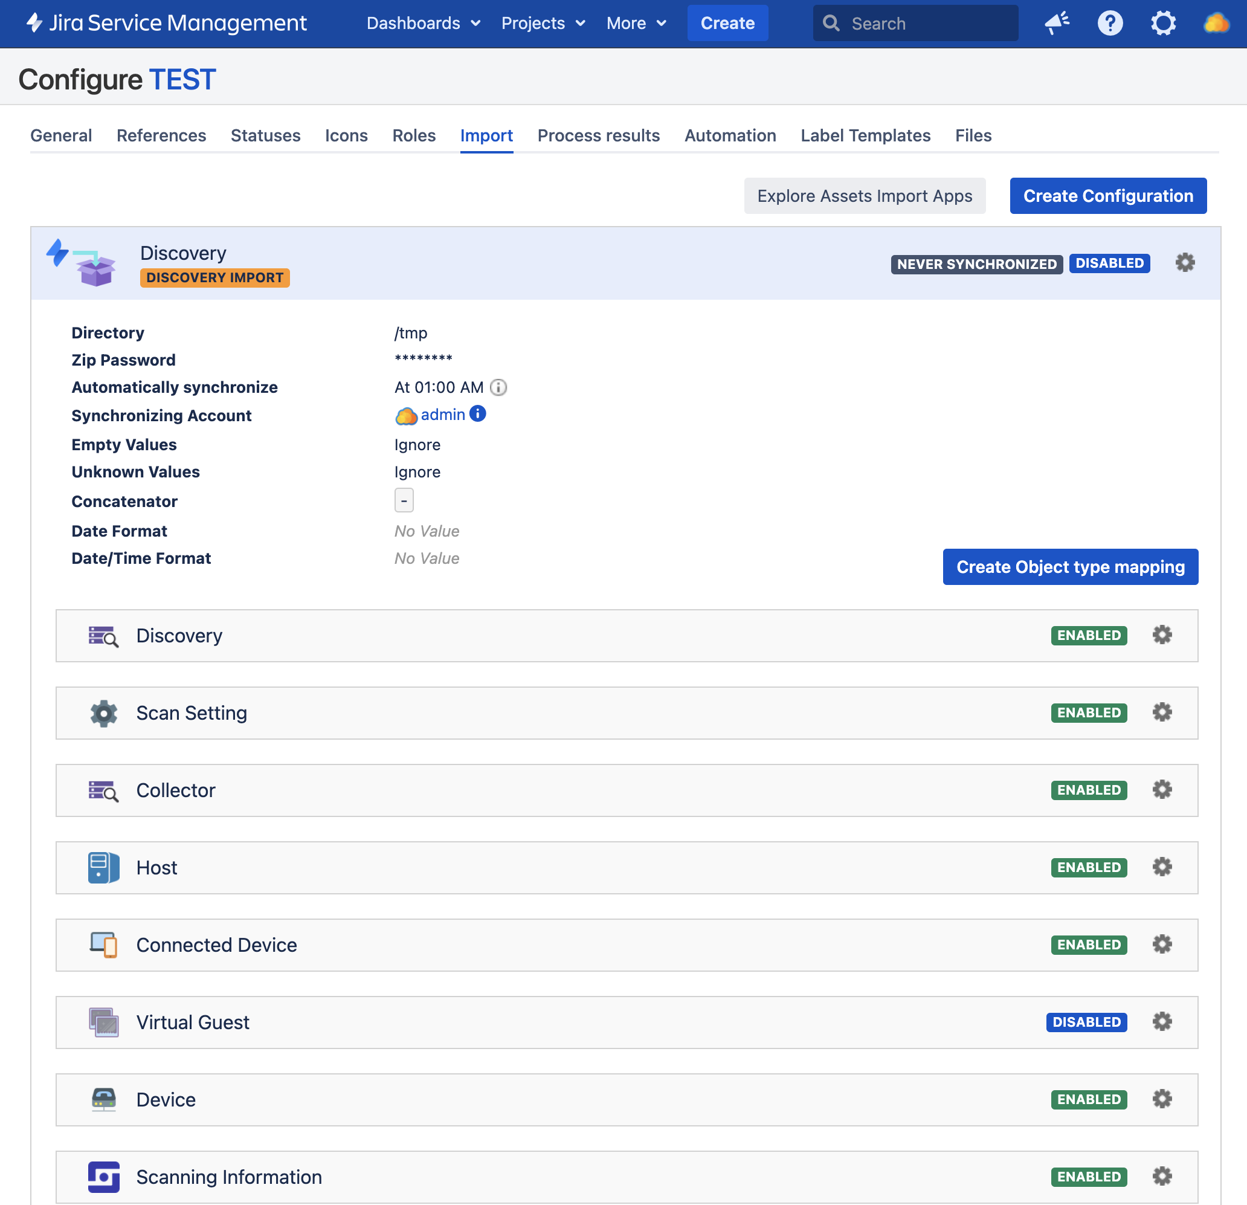This screenshot has width=1247, height=1205.
Task: Click Explore Assets Import Apps button
Action: pos(865,196)
